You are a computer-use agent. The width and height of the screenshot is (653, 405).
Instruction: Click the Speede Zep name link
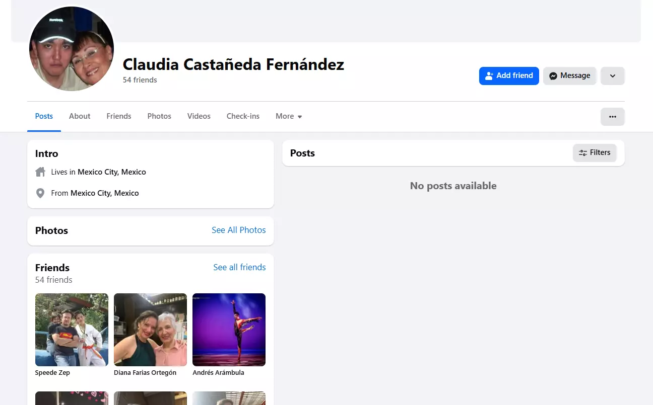[52, 373]
